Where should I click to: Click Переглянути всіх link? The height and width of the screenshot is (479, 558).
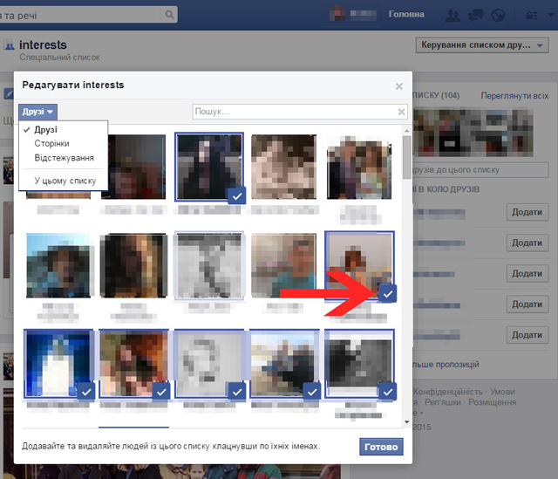(514, 95)
